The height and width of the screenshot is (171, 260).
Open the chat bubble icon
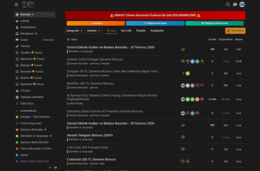point(235,5)
